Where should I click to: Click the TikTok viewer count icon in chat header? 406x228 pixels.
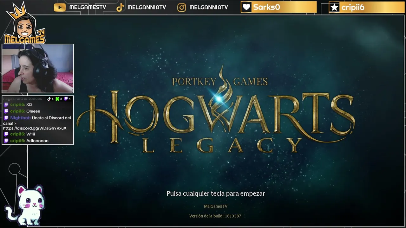click(49, 99)
